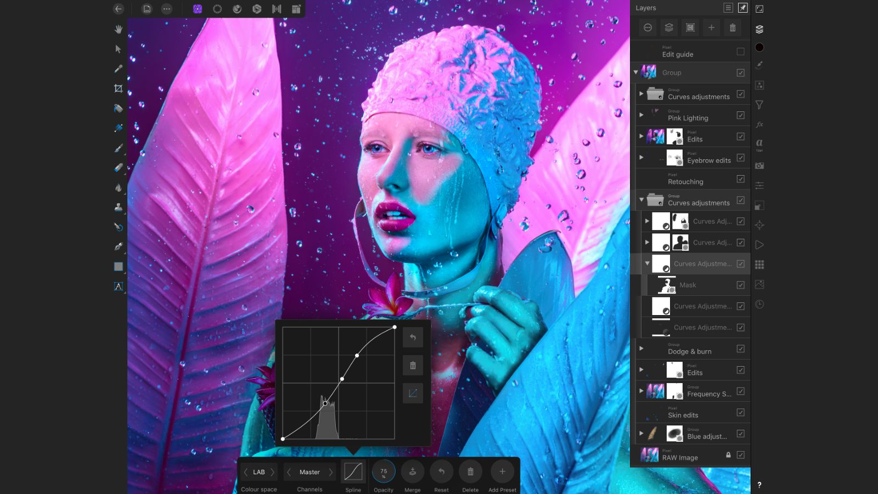This screenshot has height=494, width=878.
Task: Activate the Text tool
Action: click(x=118, y=286)
